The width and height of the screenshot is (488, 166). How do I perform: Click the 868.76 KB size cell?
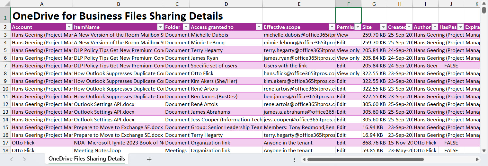[x=374, y=143]
